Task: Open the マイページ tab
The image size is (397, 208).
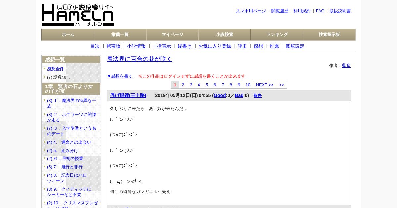Action: (172, 35)
